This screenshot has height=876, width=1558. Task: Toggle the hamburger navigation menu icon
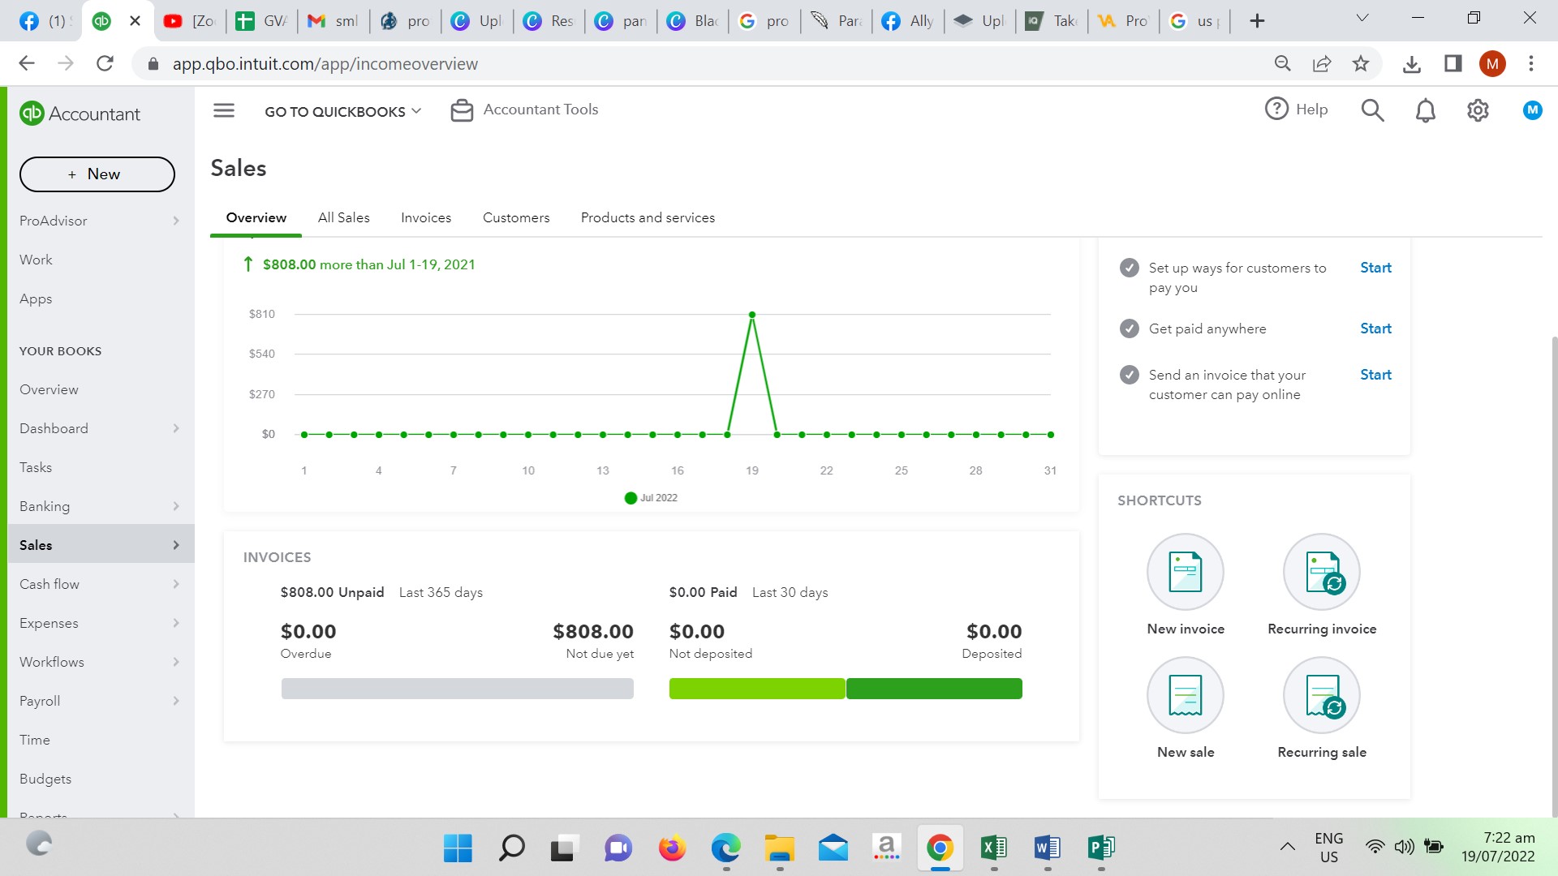click(224, 110)
